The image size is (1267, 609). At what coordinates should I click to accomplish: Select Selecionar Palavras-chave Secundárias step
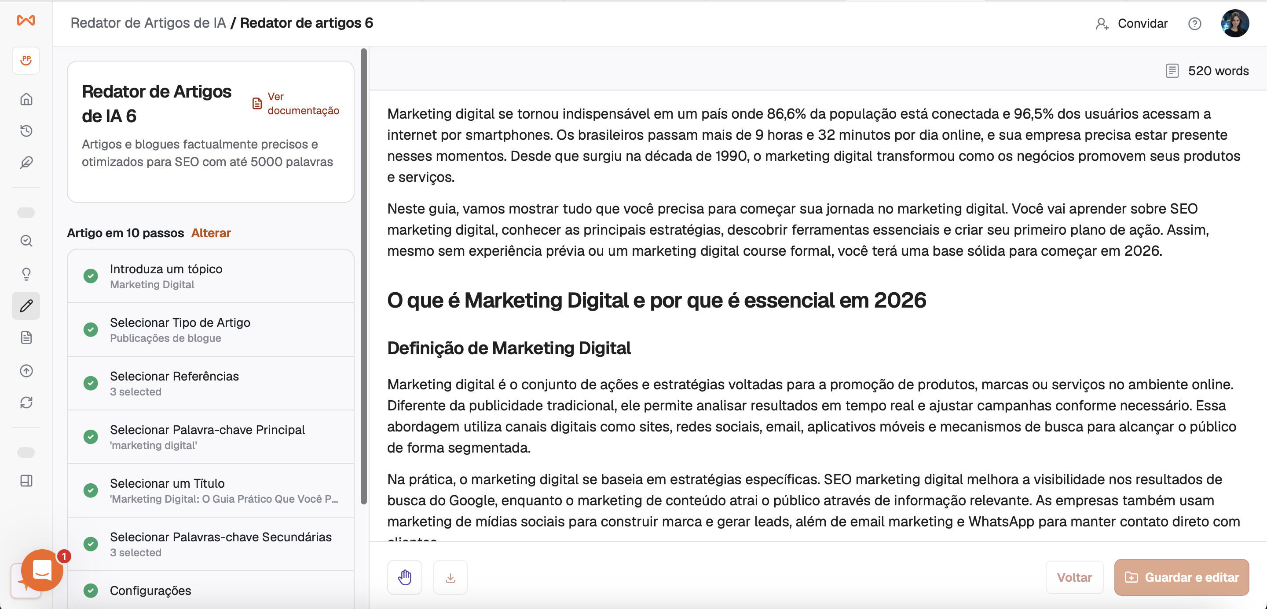pos(211,544)
